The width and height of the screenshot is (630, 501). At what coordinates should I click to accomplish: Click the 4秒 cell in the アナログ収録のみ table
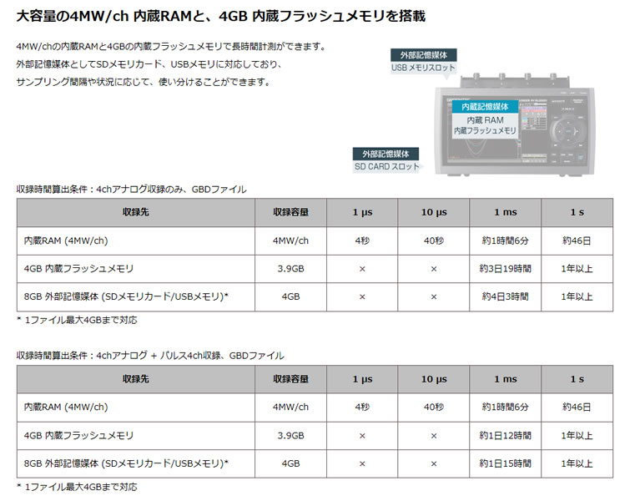(x=362, y=240)
